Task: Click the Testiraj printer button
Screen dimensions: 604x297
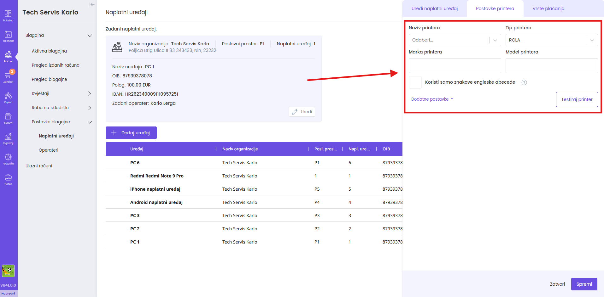Action: point(577,99)
